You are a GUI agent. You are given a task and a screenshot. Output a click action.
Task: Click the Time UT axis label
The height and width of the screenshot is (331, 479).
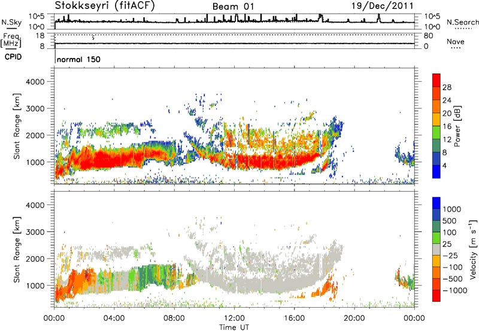[234, 327]
